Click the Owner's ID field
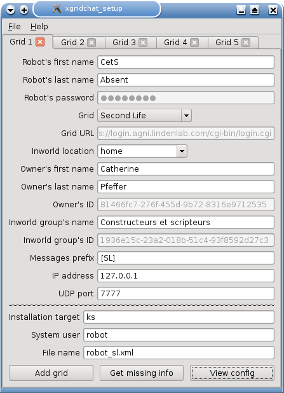This screenshot has height=393, width=284. coord(186,205)
